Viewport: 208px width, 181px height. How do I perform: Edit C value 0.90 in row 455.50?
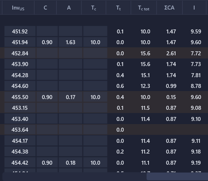pos(47,97)
